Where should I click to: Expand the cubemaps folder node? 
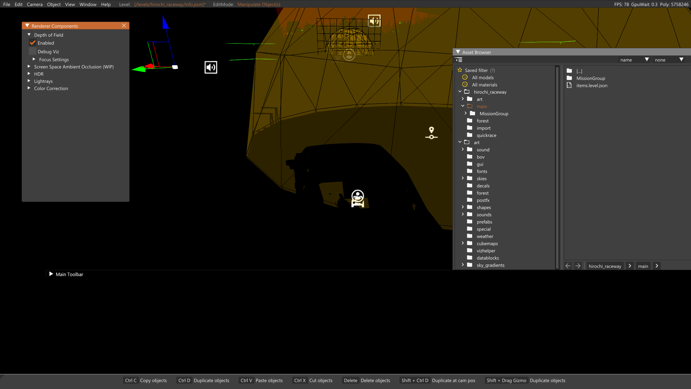click(463, 243)
